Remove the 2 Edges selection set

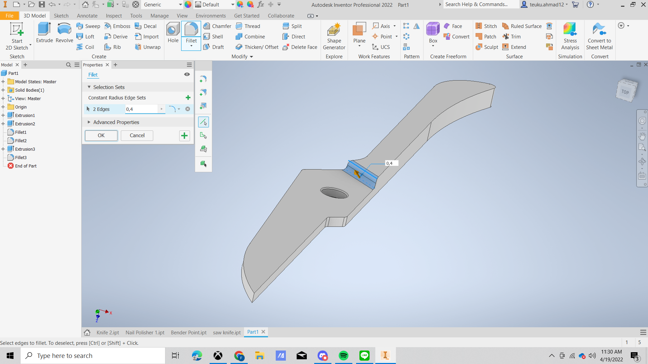tap(188, 109)
